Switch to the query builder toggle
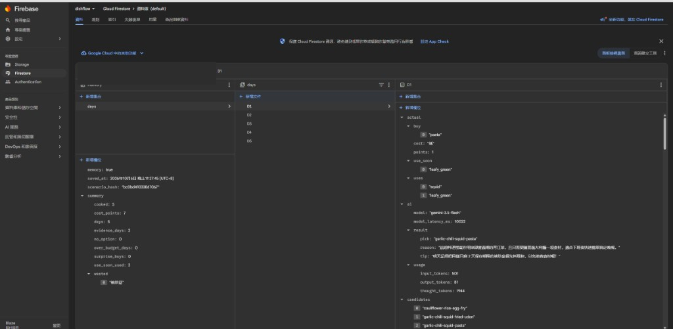 click(x=645, y=53)
